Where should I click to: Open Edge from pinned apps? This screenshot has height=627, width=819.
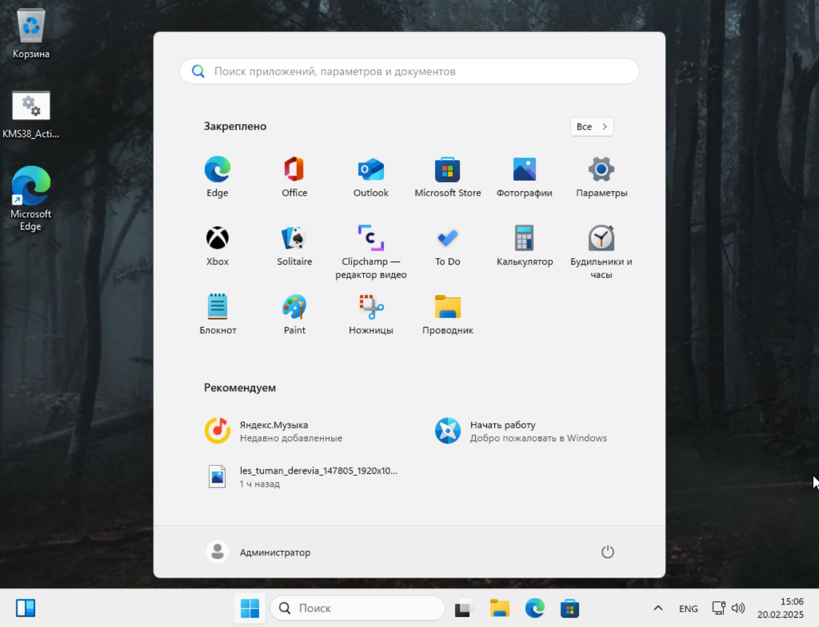217,177
